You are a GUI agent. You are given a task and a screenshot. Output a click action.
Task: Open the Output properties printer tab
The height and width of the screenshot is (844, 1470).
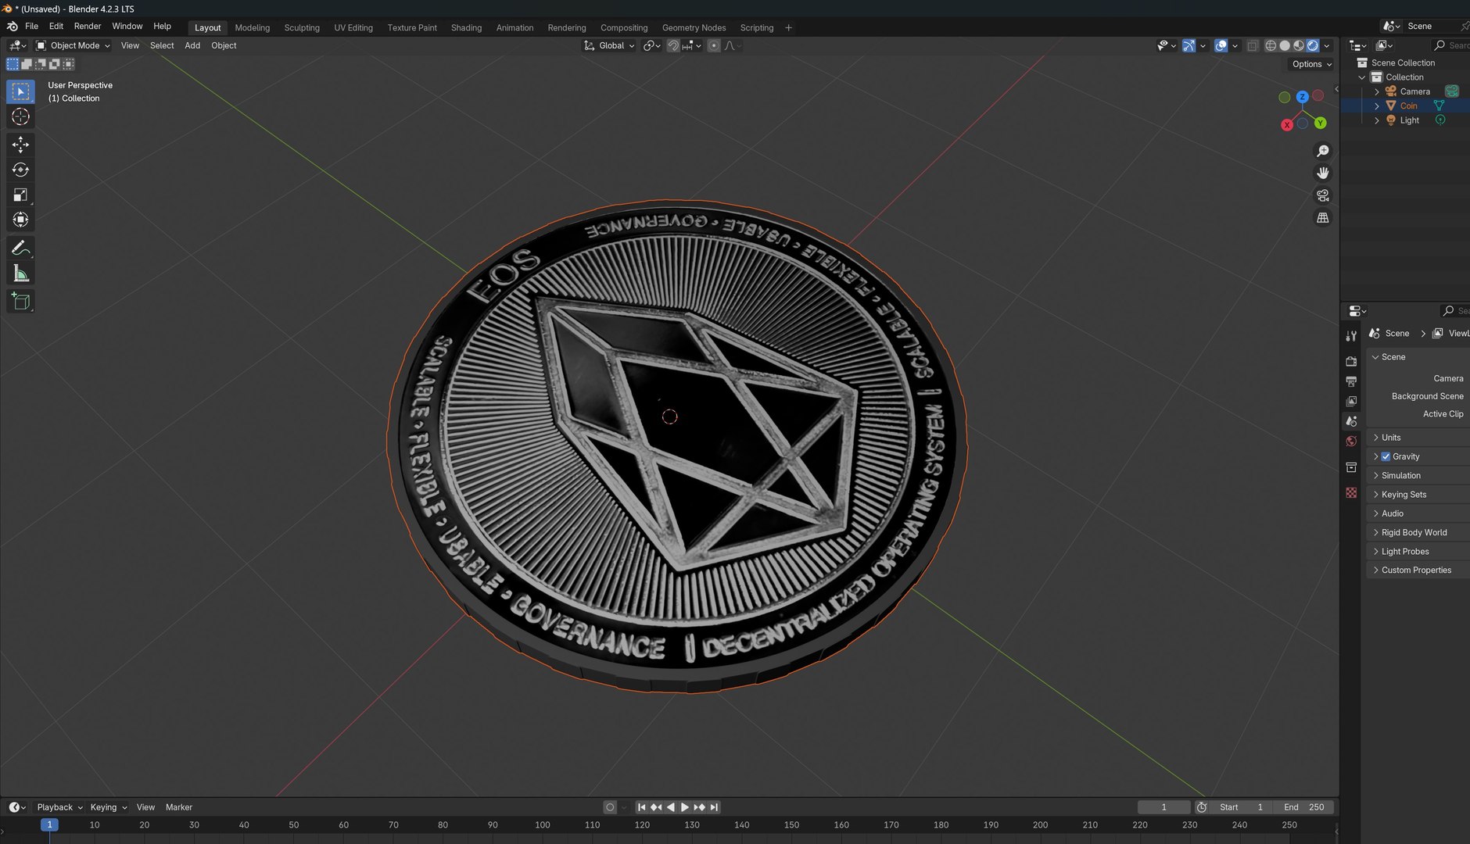1351,381
